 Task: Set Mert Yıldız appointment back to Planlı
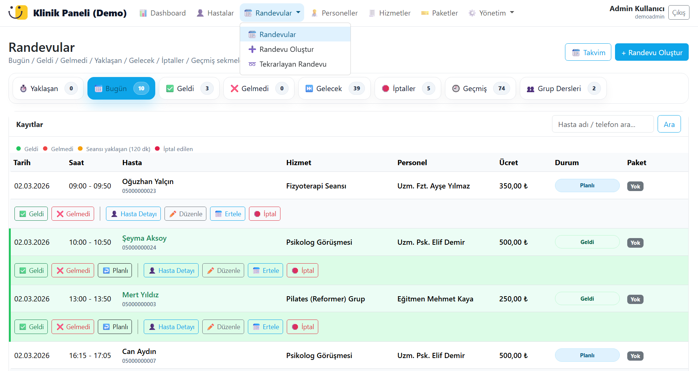tap(115, 327)
